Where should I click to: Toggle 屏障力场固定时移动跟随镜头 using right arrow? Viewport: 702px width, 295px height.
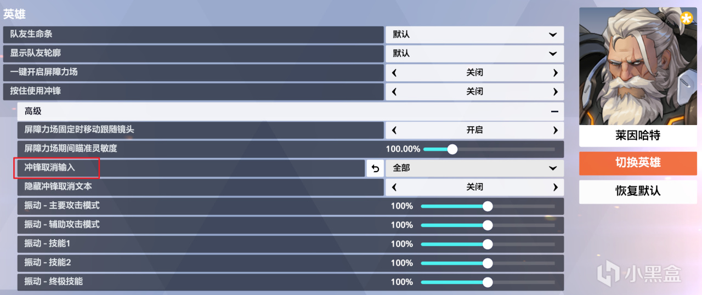pos(555,130)
